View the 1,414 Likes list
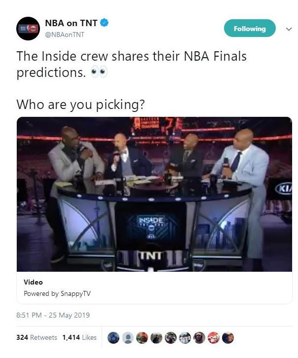This screenshot has width=298, height=358. coord(79,337)
